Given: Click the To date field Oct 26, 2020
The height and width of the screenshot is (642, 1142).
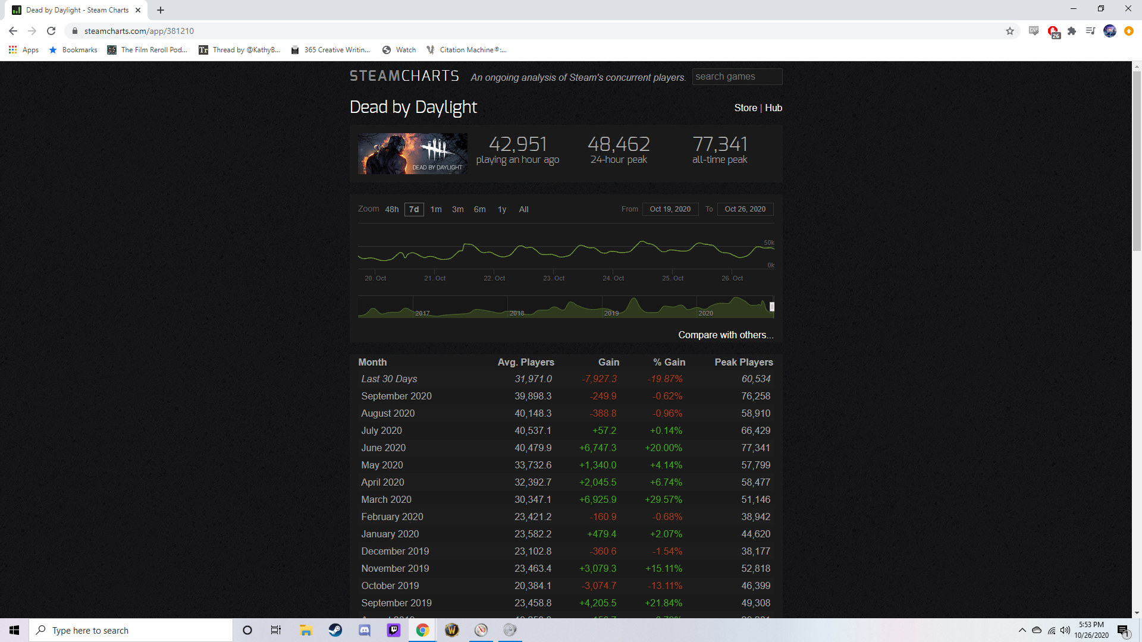Looking at the screenshot, I should point(745,209).
